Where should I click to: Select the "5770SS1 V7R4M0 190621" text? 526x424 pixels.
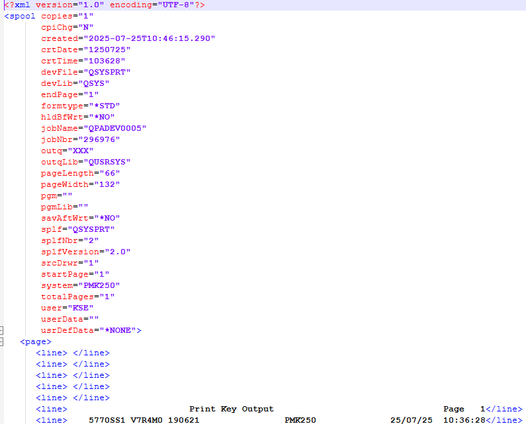[x=144, y=420]
